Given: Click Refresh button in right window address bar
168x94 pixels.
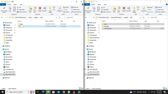Looking at the screenshot, I should coord(144,17).
